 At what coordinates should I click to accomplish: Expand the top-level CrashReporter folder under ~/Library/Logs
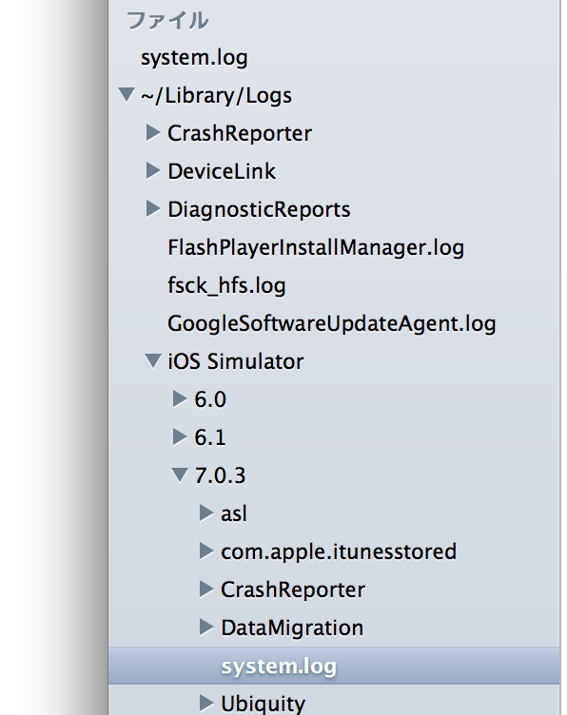tap(153, 133)
